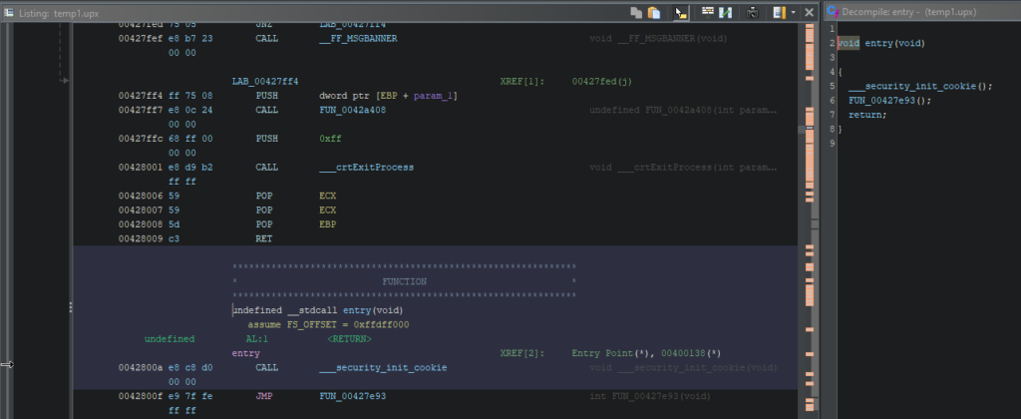Expand the dropdown arrow beside the margin icon
Screen dimensions: 1021x419
pyautogui.click(x=793, y=12)
